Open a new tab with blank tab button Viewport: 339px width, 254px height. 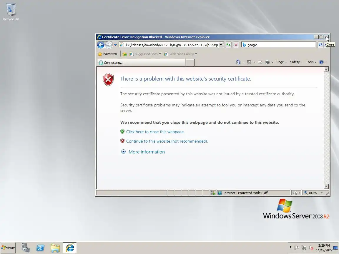pyautogui.click(x=190, y=63)
